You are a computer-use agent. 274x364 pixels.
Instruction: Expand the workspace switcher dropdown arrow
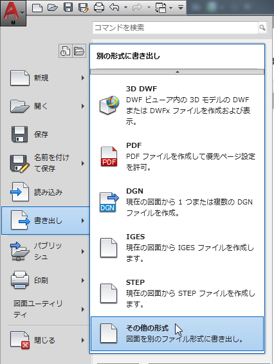(x=170, y=8)
